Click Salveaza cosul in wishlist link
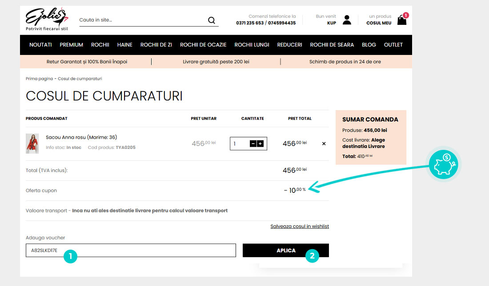Viewport: 489px width, 286px height. tap(299, 226)
